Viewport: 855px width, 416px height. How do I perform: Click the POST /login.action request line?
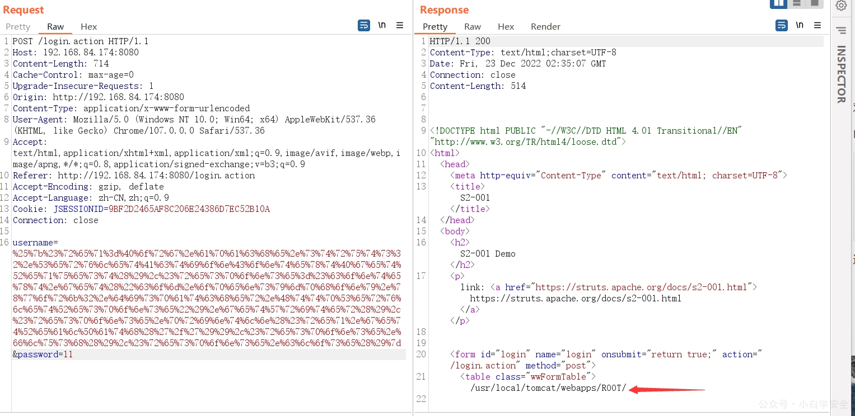(81, 41)
